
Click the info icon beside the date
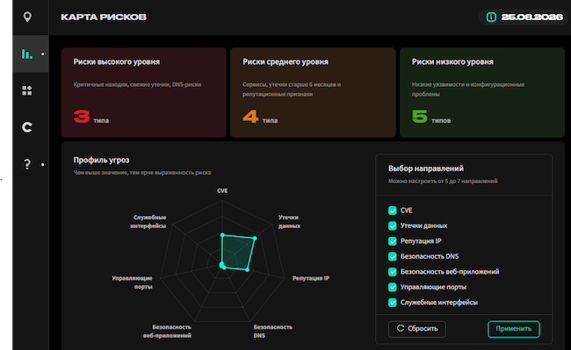pos(491,17)
